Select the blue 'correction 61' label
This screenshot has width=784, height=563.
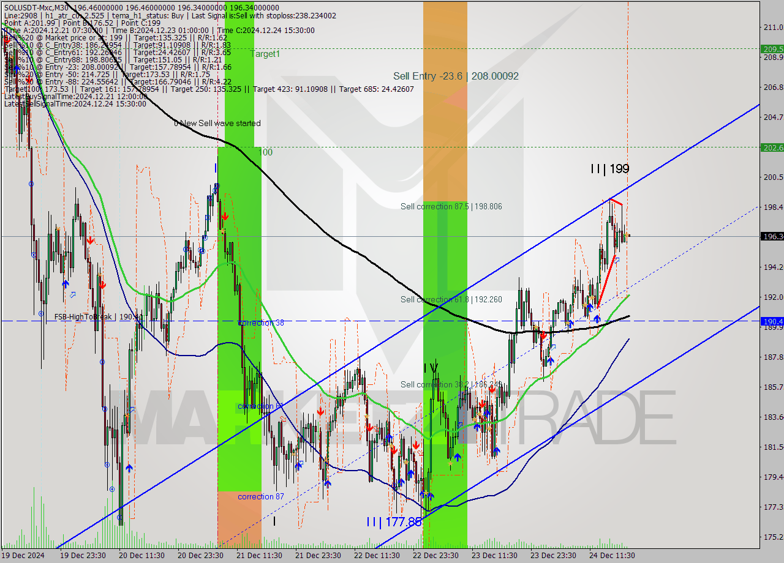(x=260, y=406)
